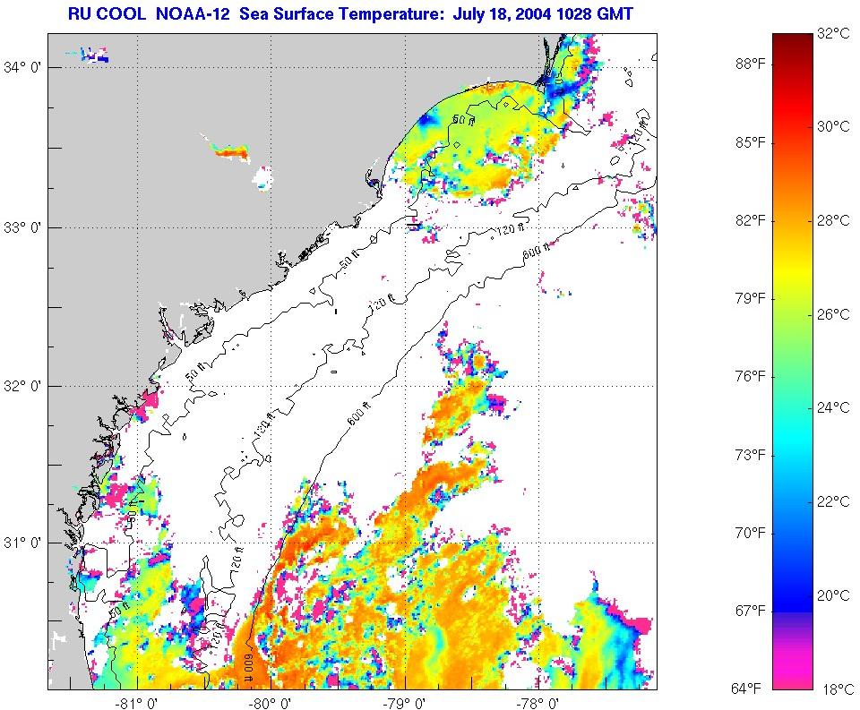Viewport: 860px width, 710px height.
Task: Pick the 22°C label on the color scale
Action: 832,501
